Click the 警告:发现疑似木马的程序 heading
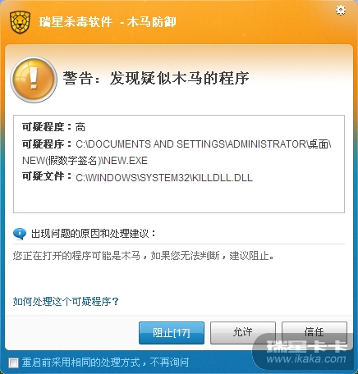 156,79
